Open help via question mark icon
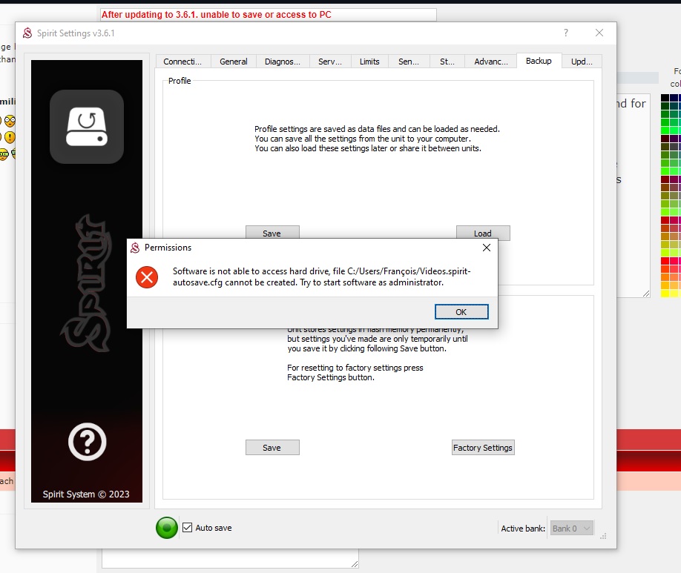 point(87,443)
